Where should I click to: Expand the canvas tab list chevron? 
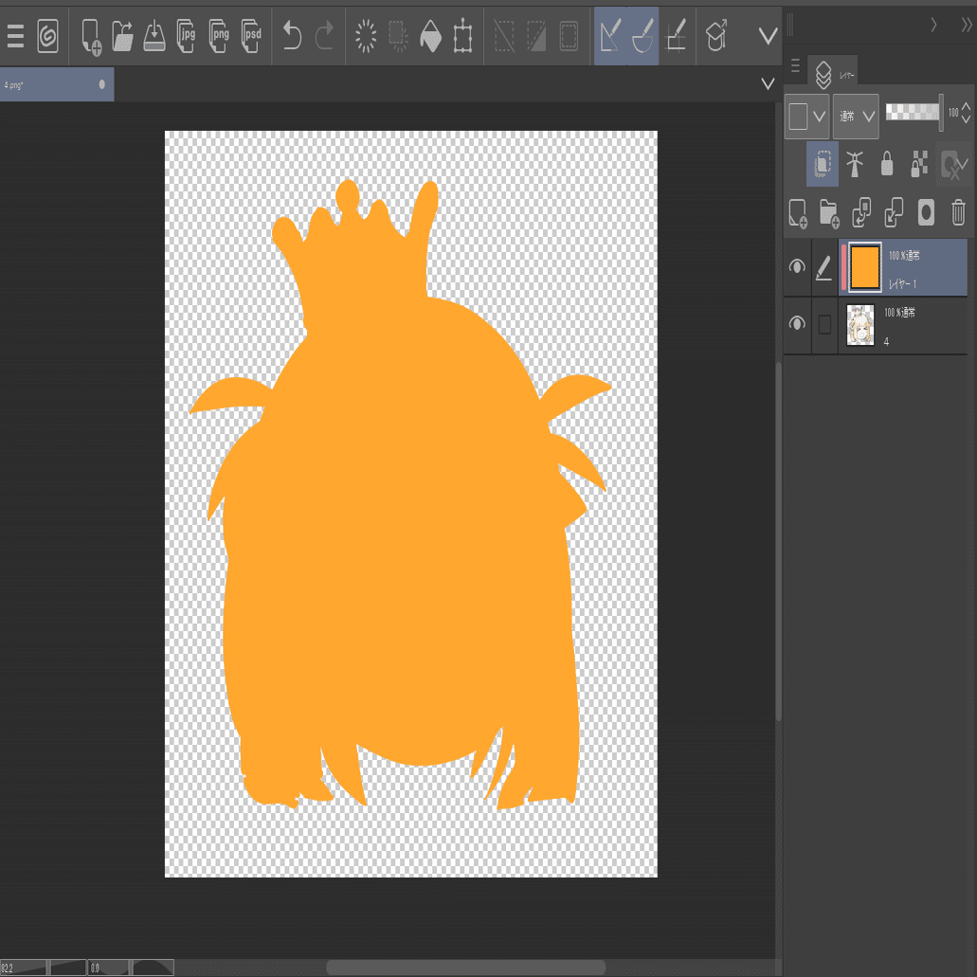768,83
